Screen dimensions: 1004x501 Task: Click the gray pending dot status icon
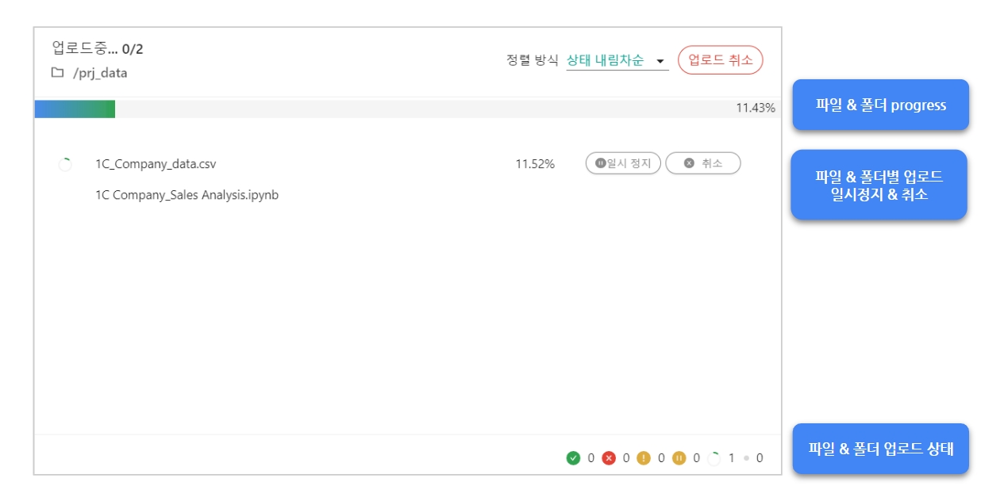coord(746,458)
